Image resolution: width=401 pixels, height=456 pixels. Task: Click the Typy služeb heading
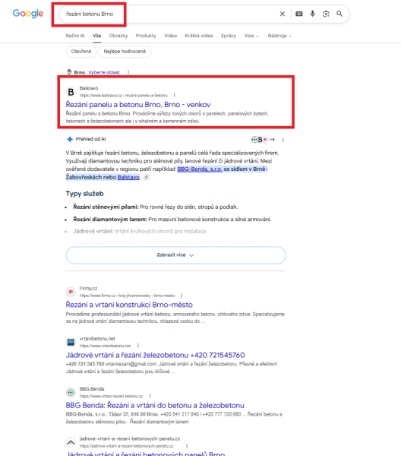click(x=84, y=194)
